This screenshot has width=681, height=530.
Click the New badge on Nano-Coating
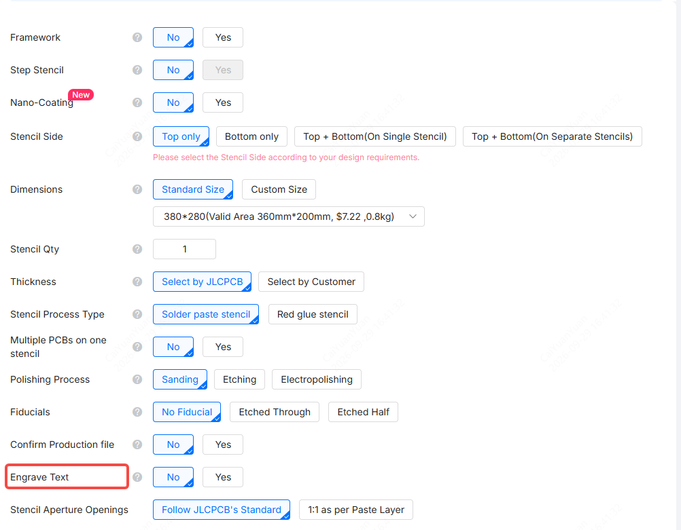(81, 94)
